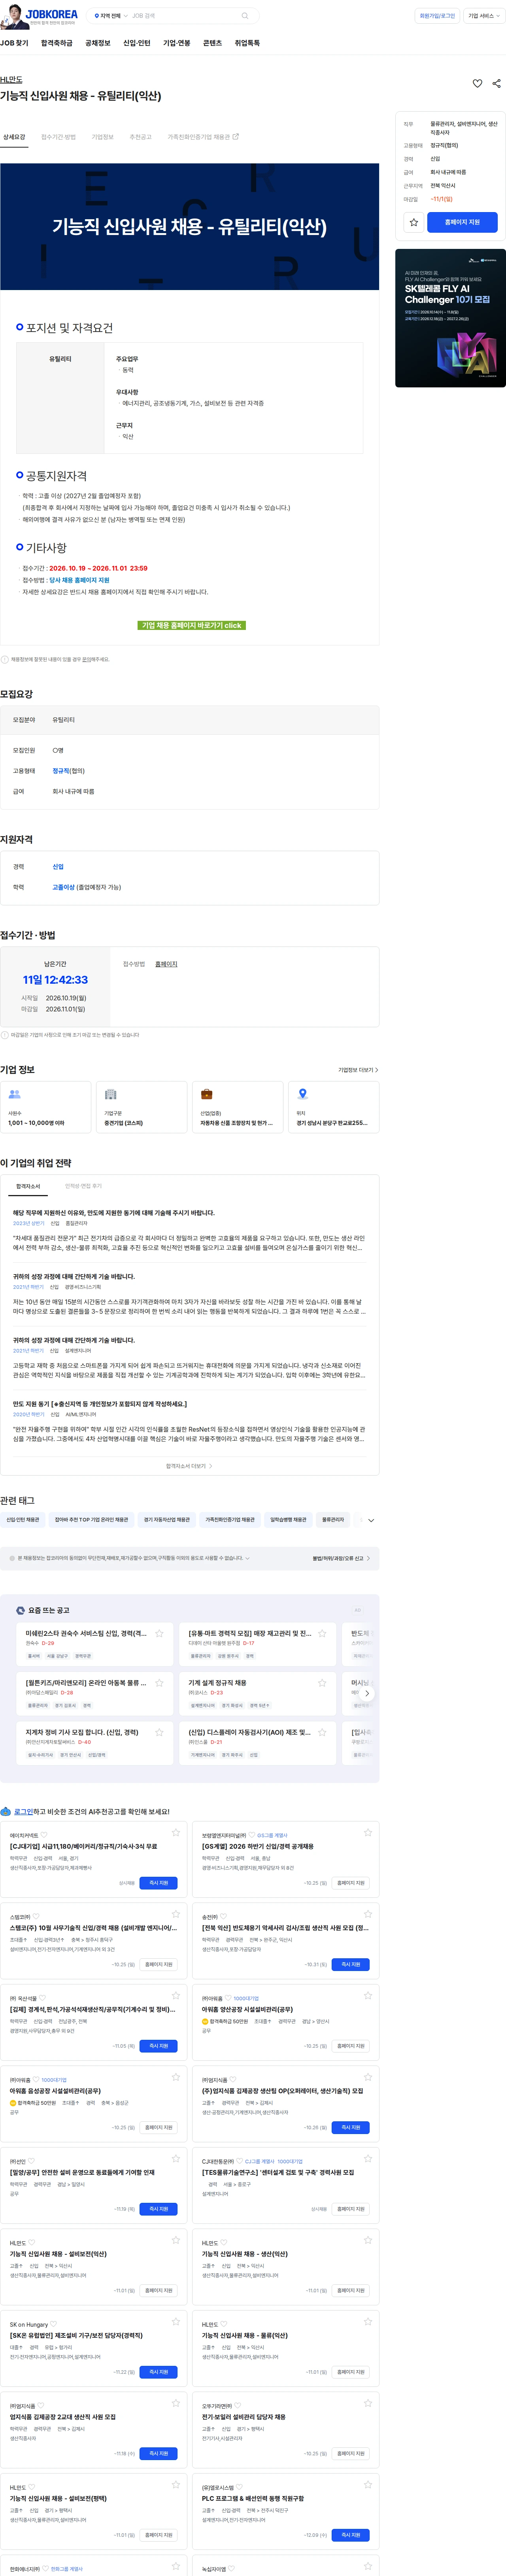
Task: Click 즉시 지원 on the CJ대기업 posting
Action: 159,1883
